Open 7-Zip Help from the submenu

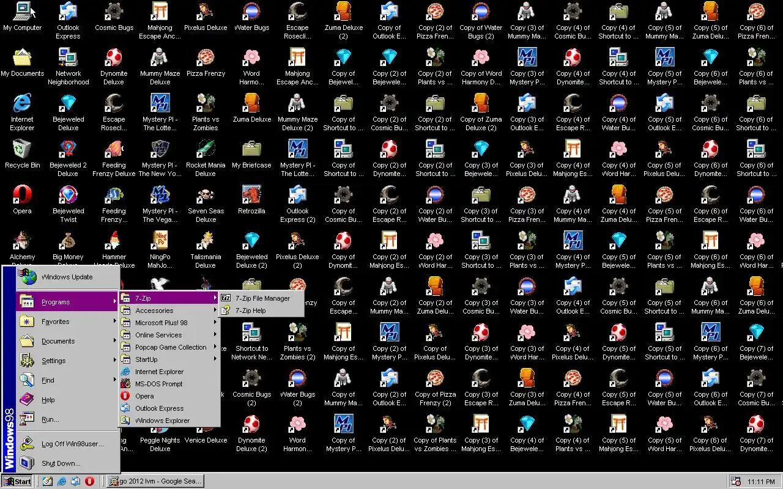tap(261, 311)
